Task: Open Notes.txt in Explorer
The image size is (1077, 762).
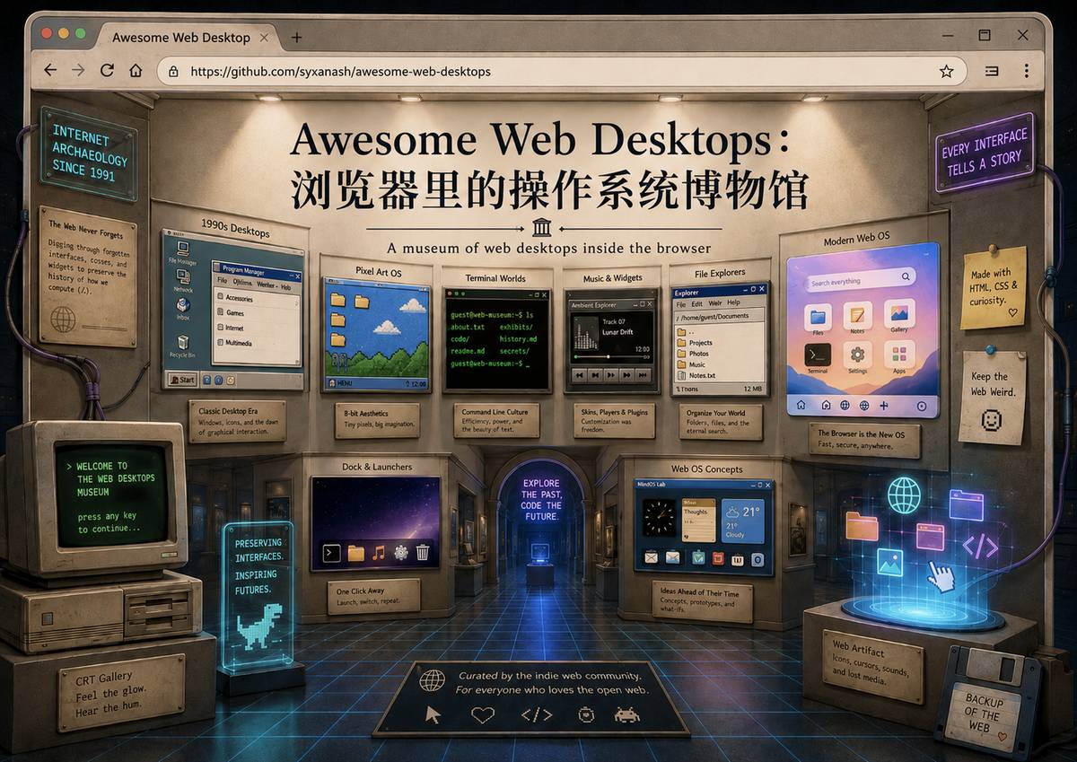Action: 696,376
